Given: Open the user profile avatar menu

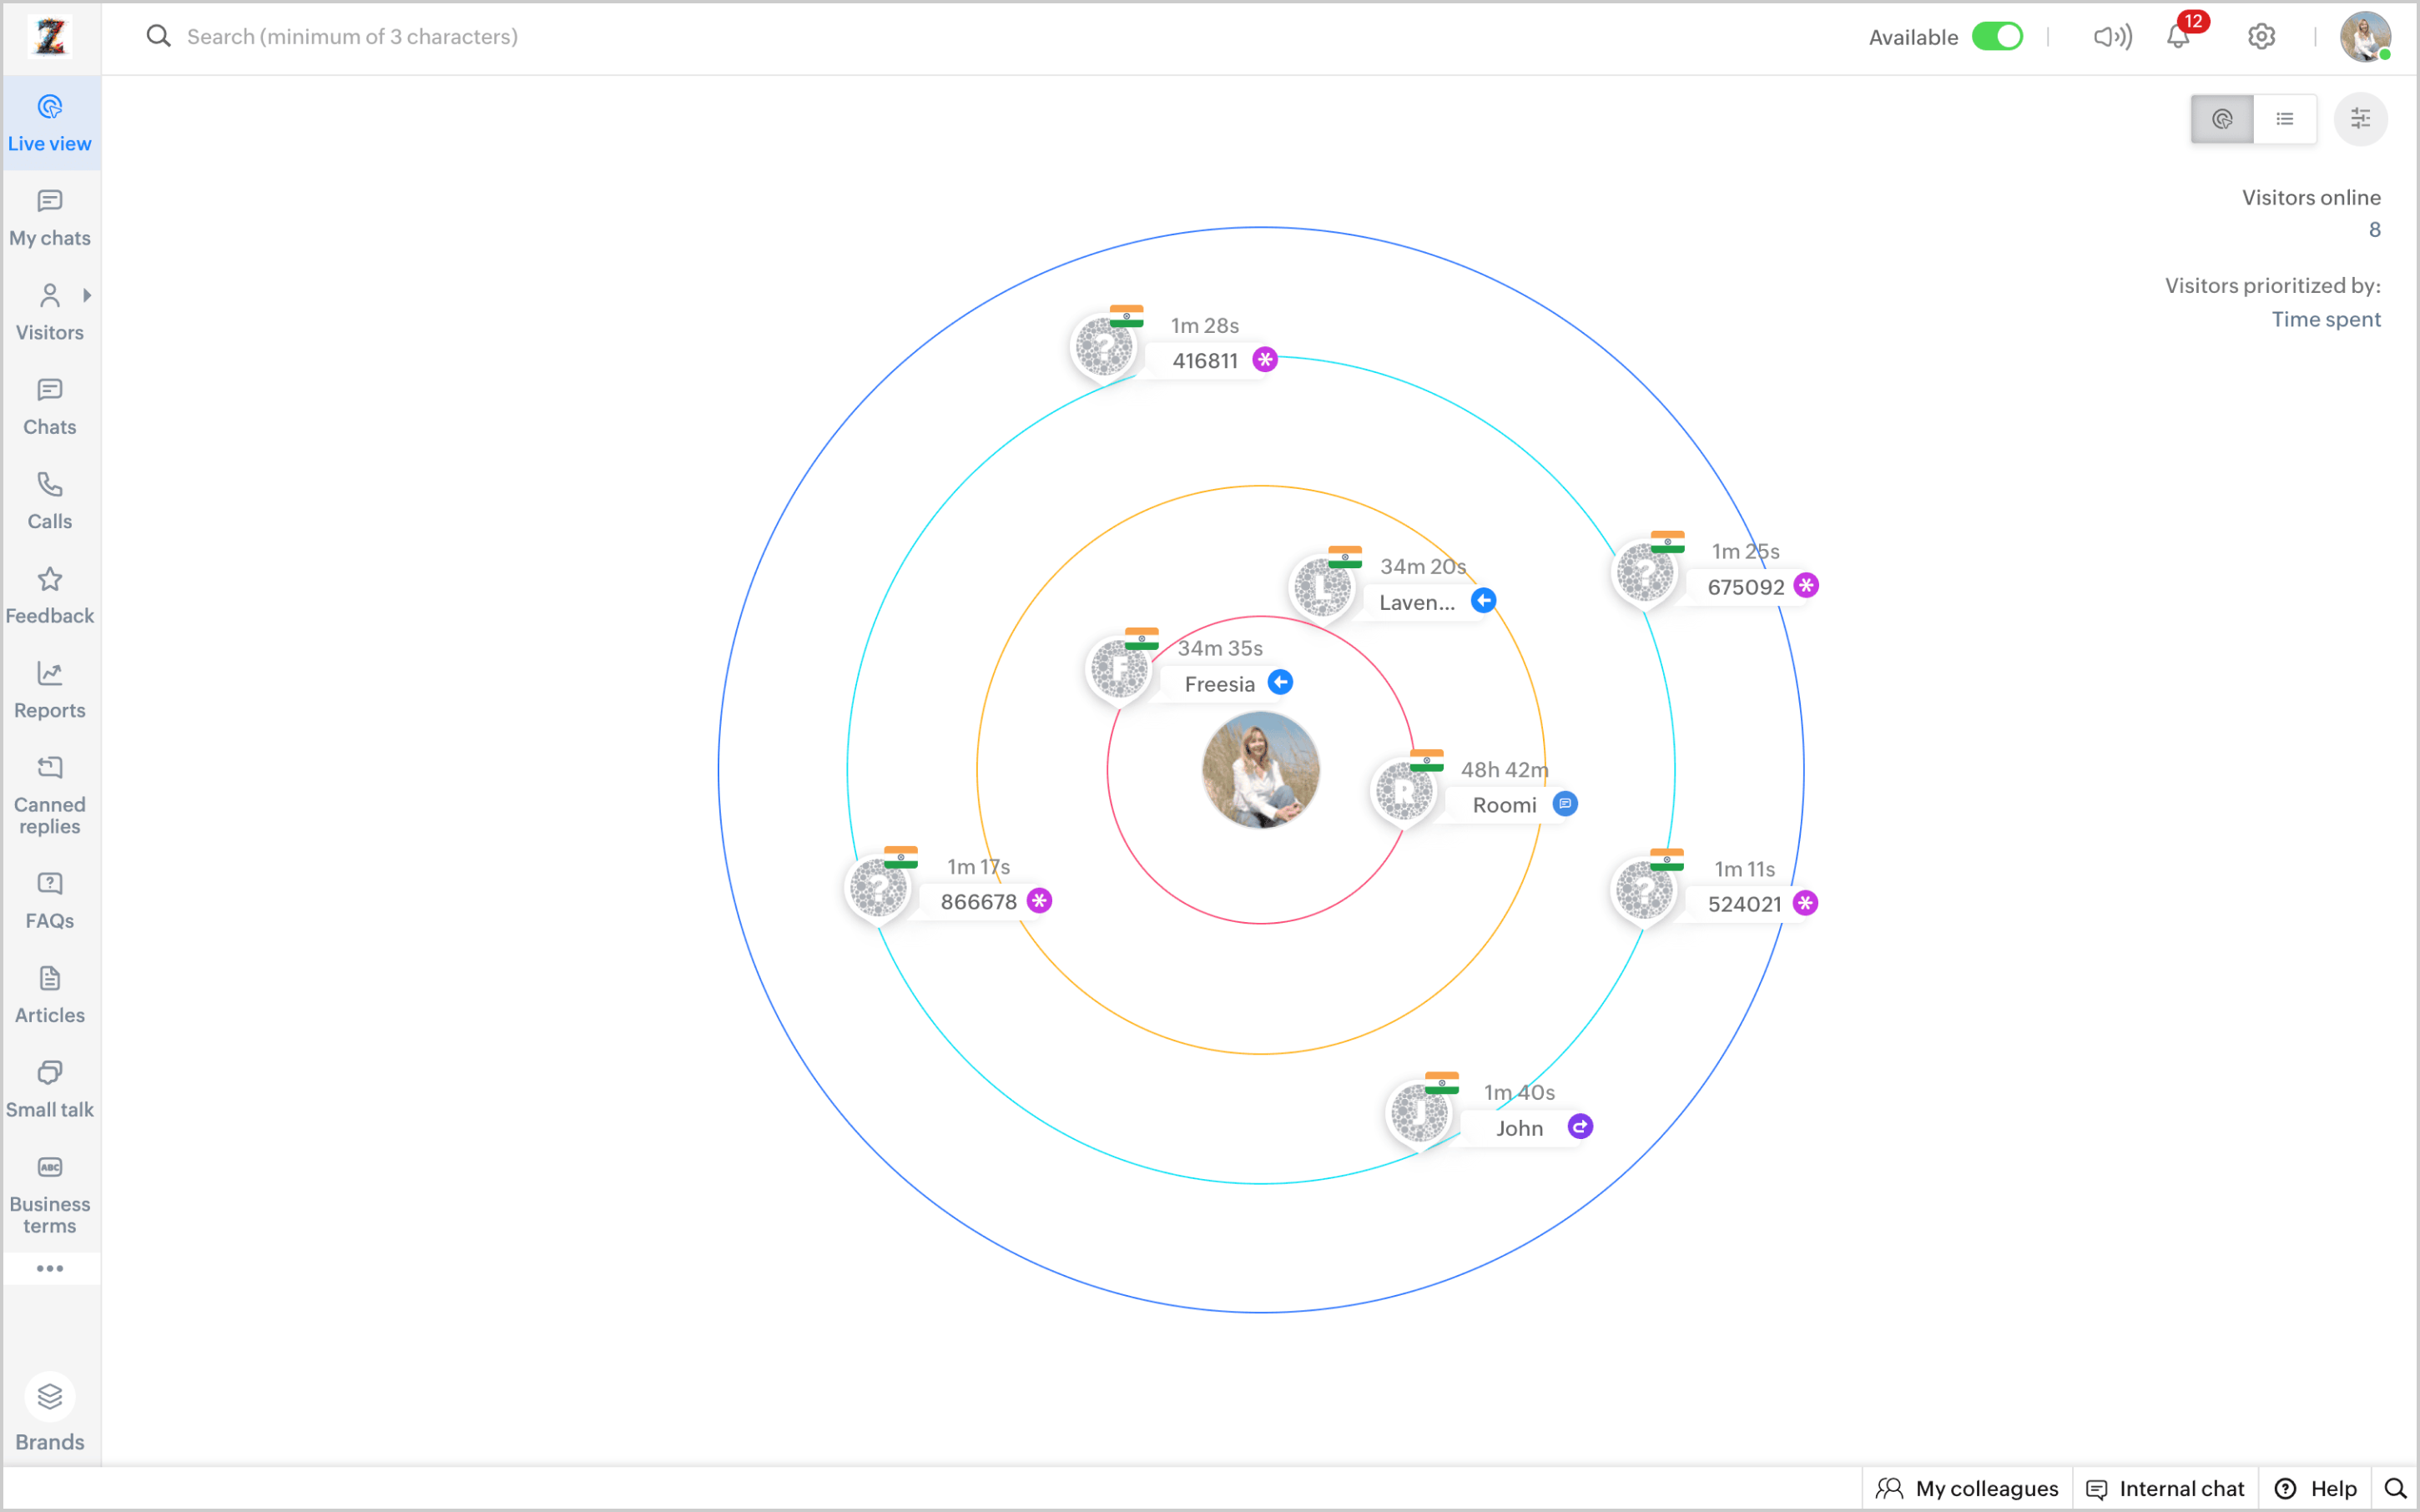Looking at the screenshot, I should (2365, 37).
